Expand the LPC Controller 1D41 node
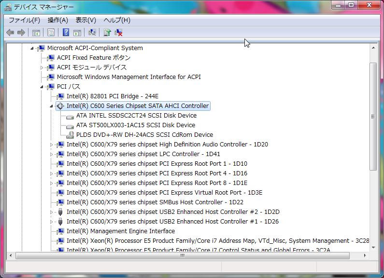384x278 pixels. [x=51, y=154]
